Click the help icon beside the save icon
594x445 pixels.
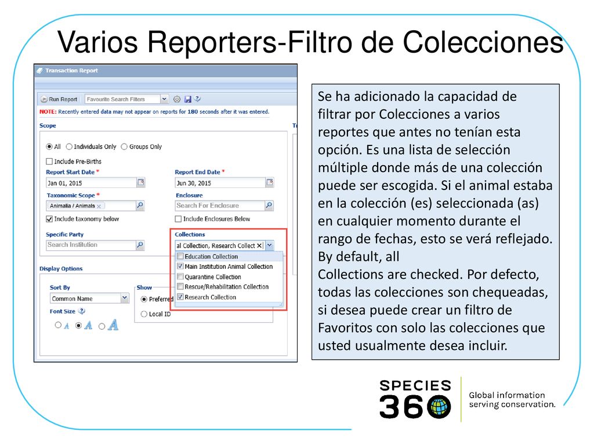tap(197, 99)
